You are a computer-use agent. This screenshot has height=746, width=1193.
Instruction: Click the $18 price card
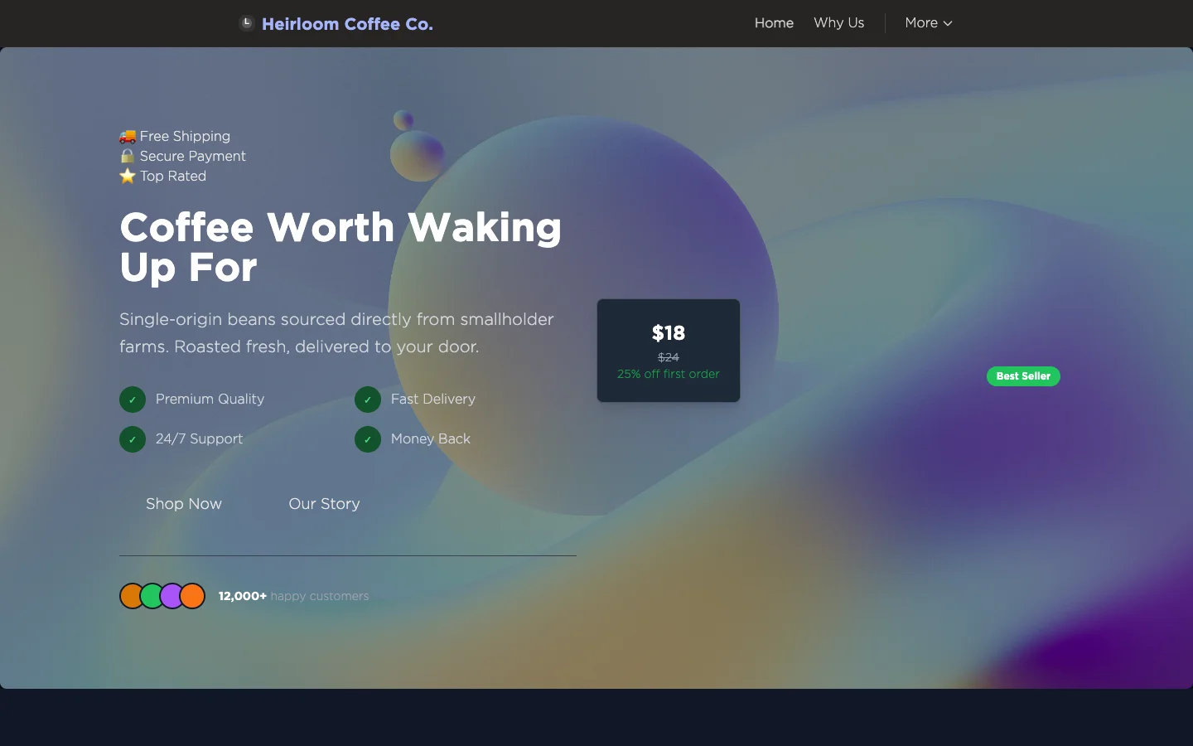click(668, 350)
